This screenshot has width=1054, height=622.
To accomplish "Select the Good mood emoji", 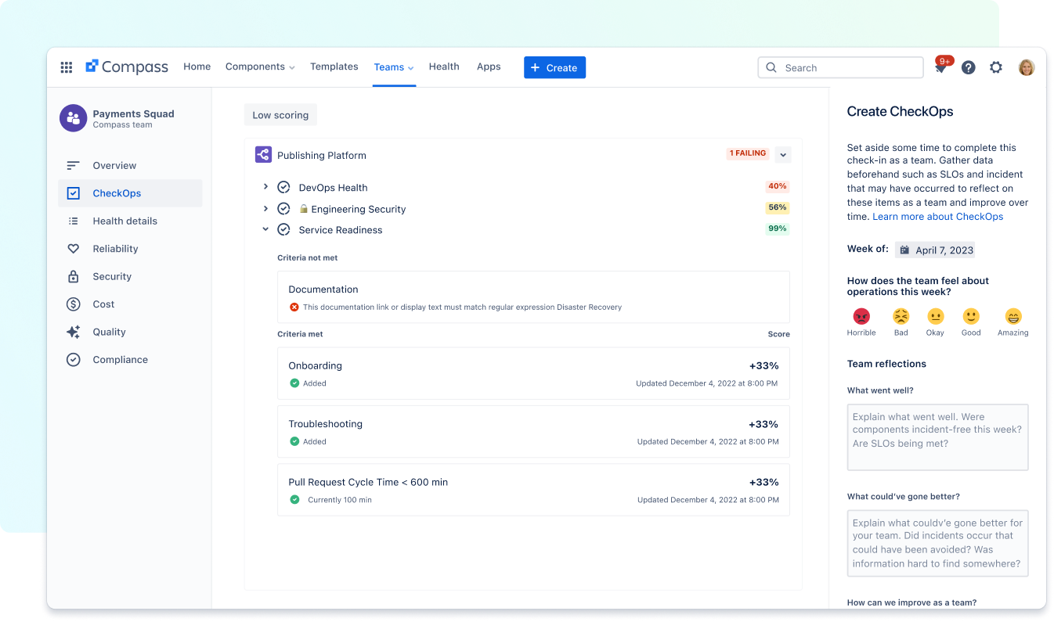I will (x=971, y=315).
